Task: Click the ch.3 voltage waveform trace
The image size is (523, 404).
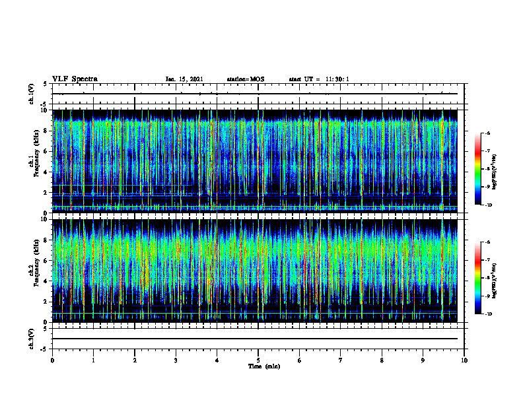Action: [255, 339]
